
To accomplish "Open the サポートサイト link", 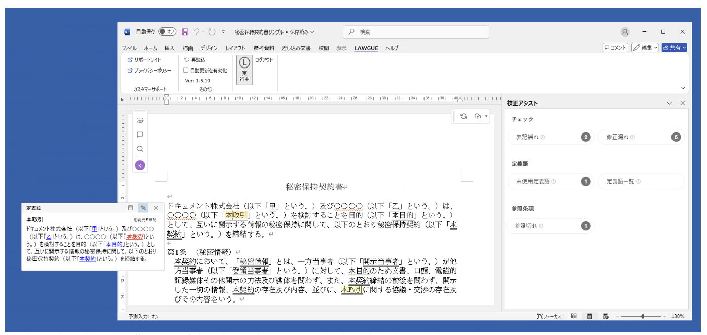I will tap(144, 60).
